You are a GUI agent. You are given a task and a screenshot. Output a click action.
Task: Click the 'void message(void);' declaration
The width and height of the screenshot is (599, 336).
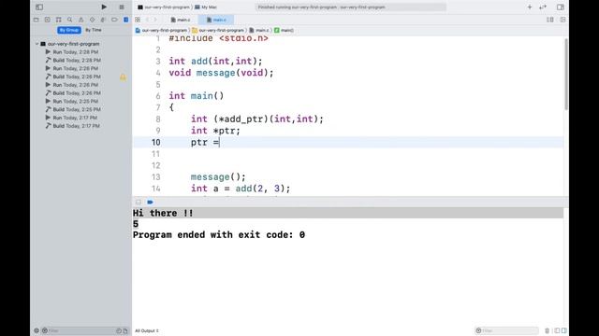[221, 73]
